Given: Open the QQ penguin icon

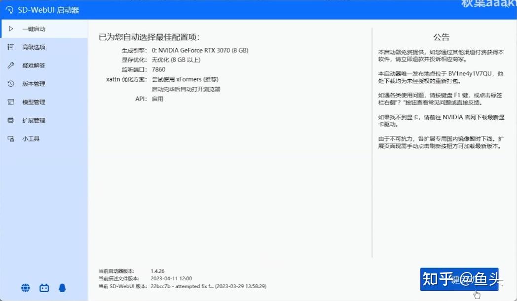Looking at the screenshot, I should (x=62, y=288).
